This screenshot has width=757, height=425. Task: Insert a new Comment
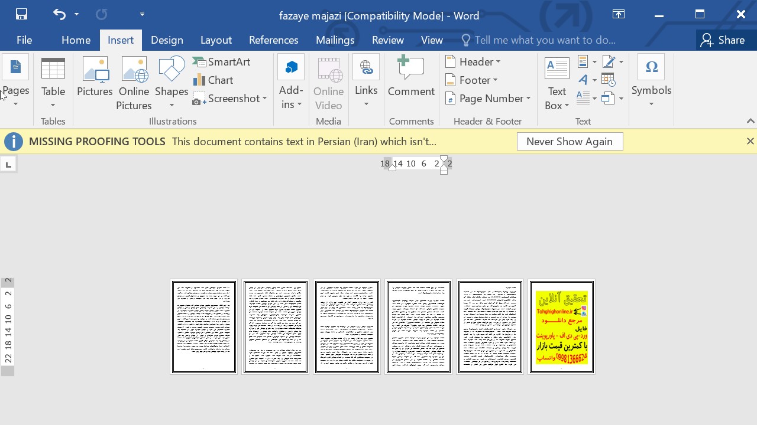coord(411,77)
